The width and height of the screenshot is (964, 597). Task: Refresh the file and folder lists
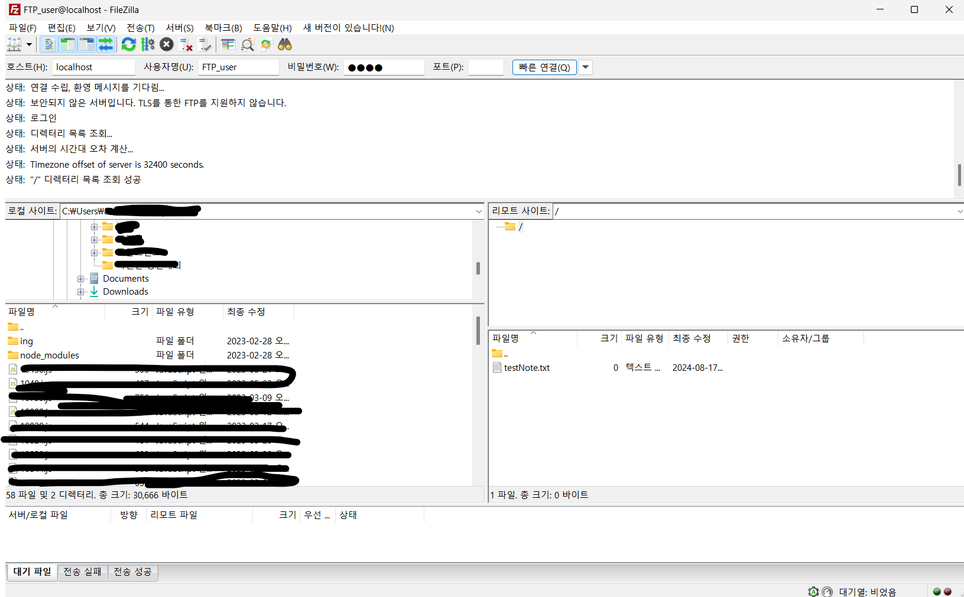(x=128, y=44)
